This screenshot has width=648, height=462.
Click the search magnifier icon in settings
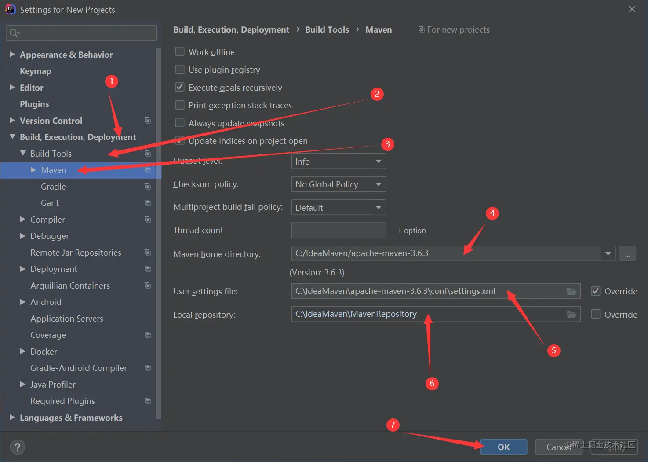[x=15, y=33]
